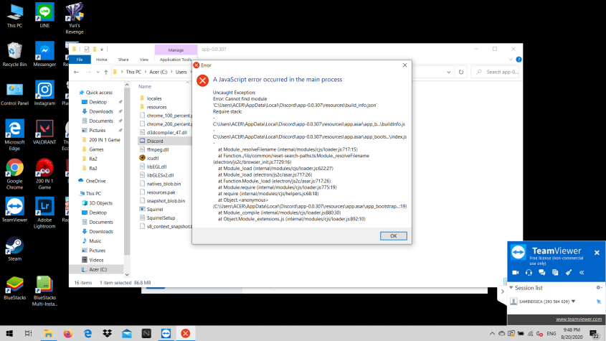Show hidden system tray icons
The width and height of the screenshot is (606, 341).
tap(491, 333)
